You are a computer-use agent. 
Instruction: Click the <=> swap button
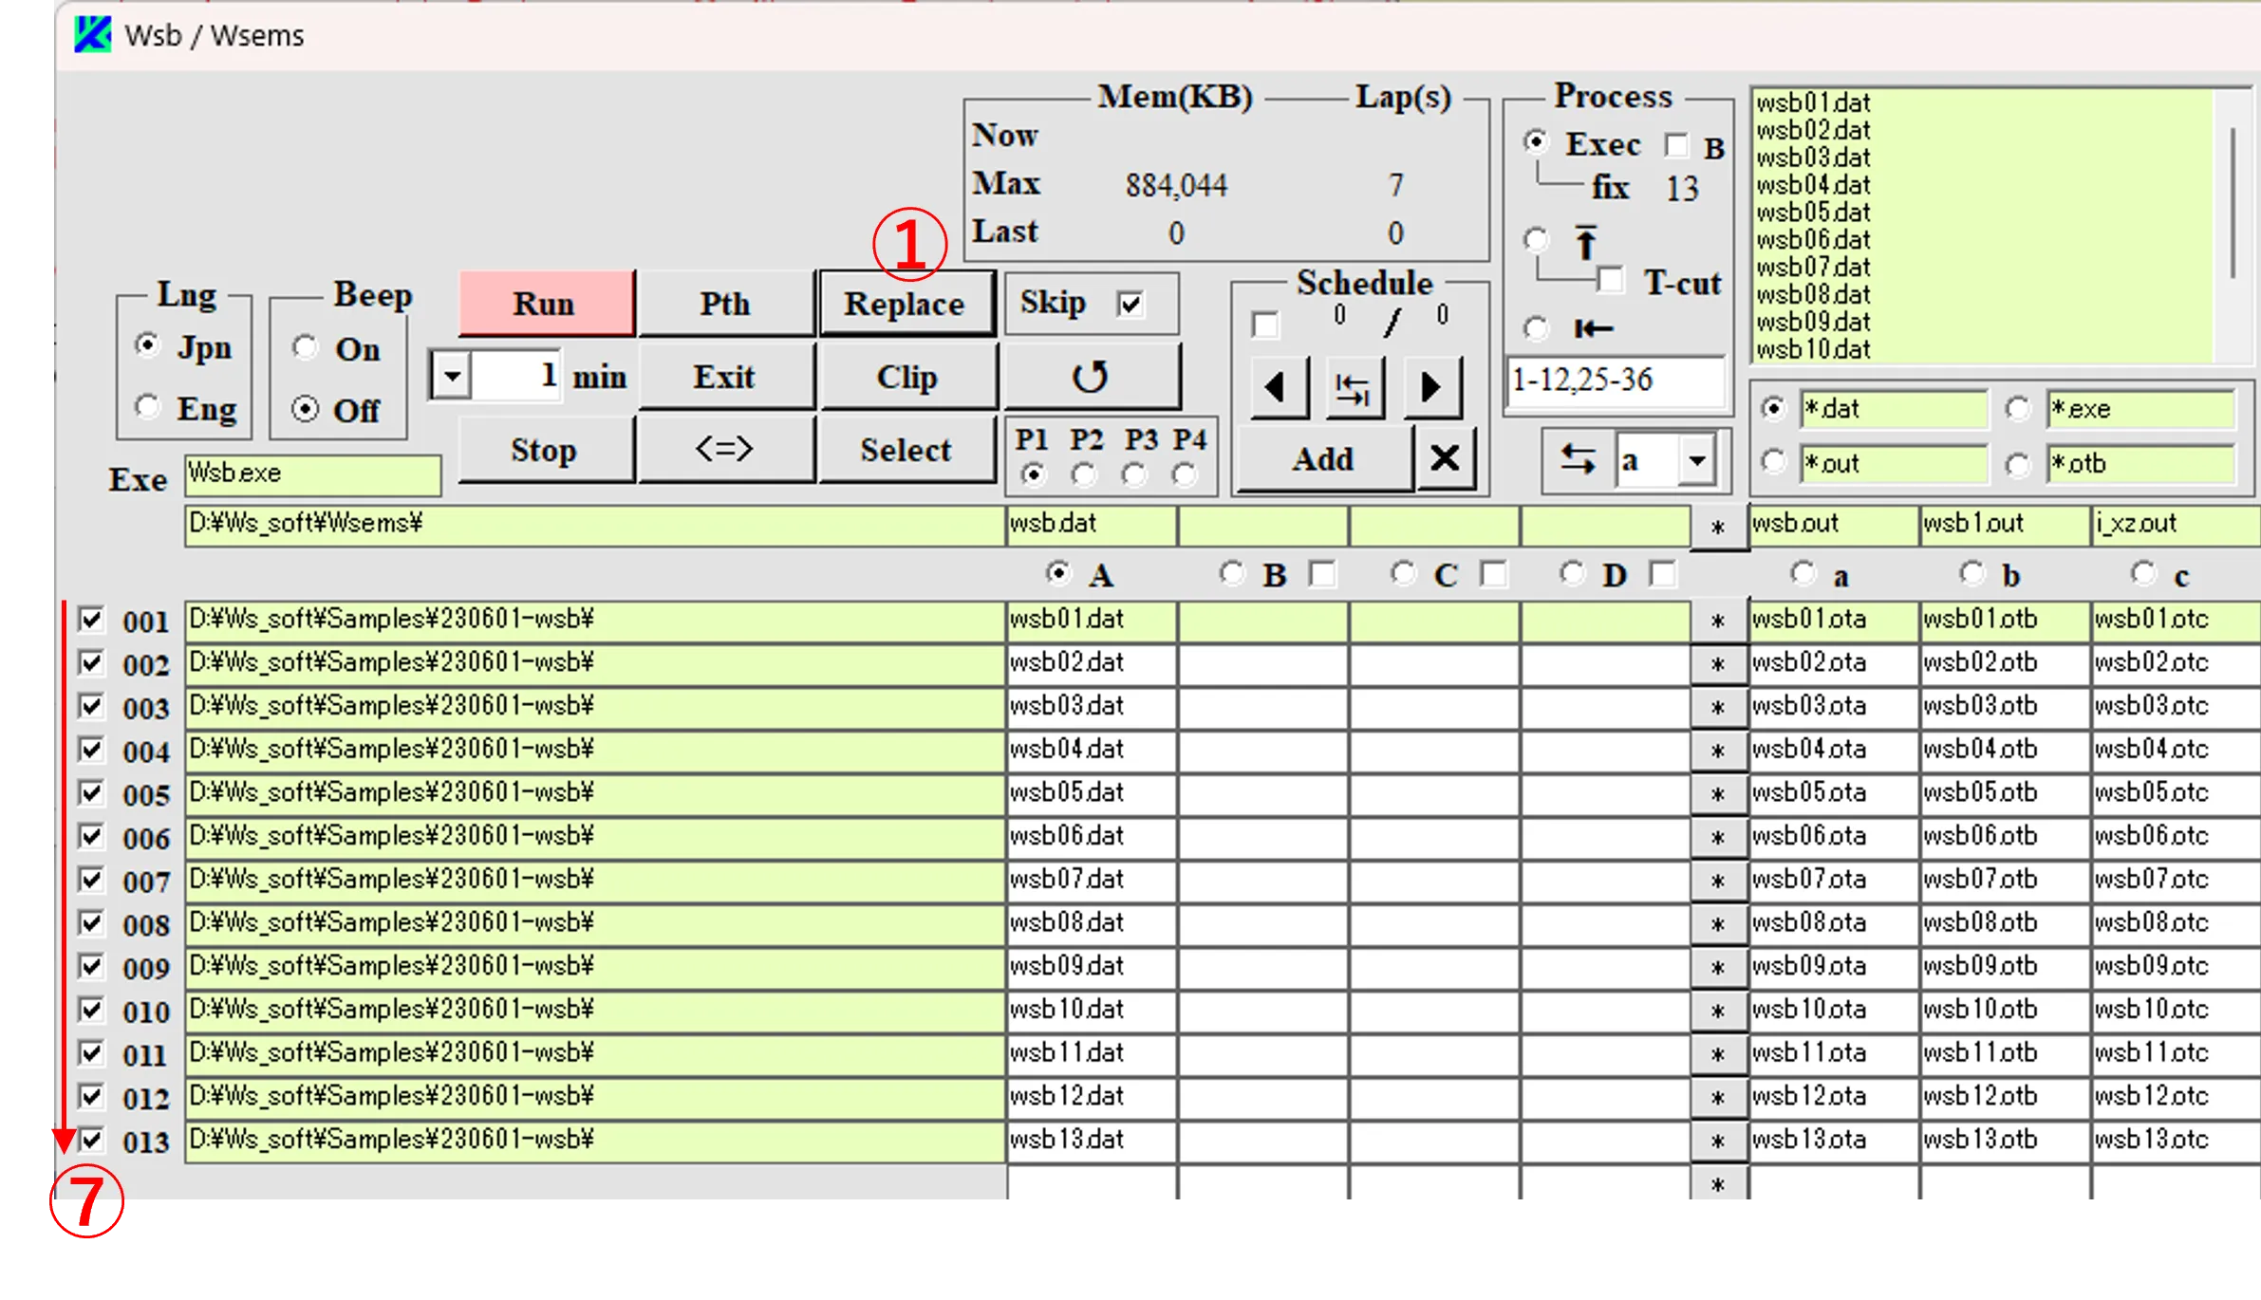(x=724, y=449)
